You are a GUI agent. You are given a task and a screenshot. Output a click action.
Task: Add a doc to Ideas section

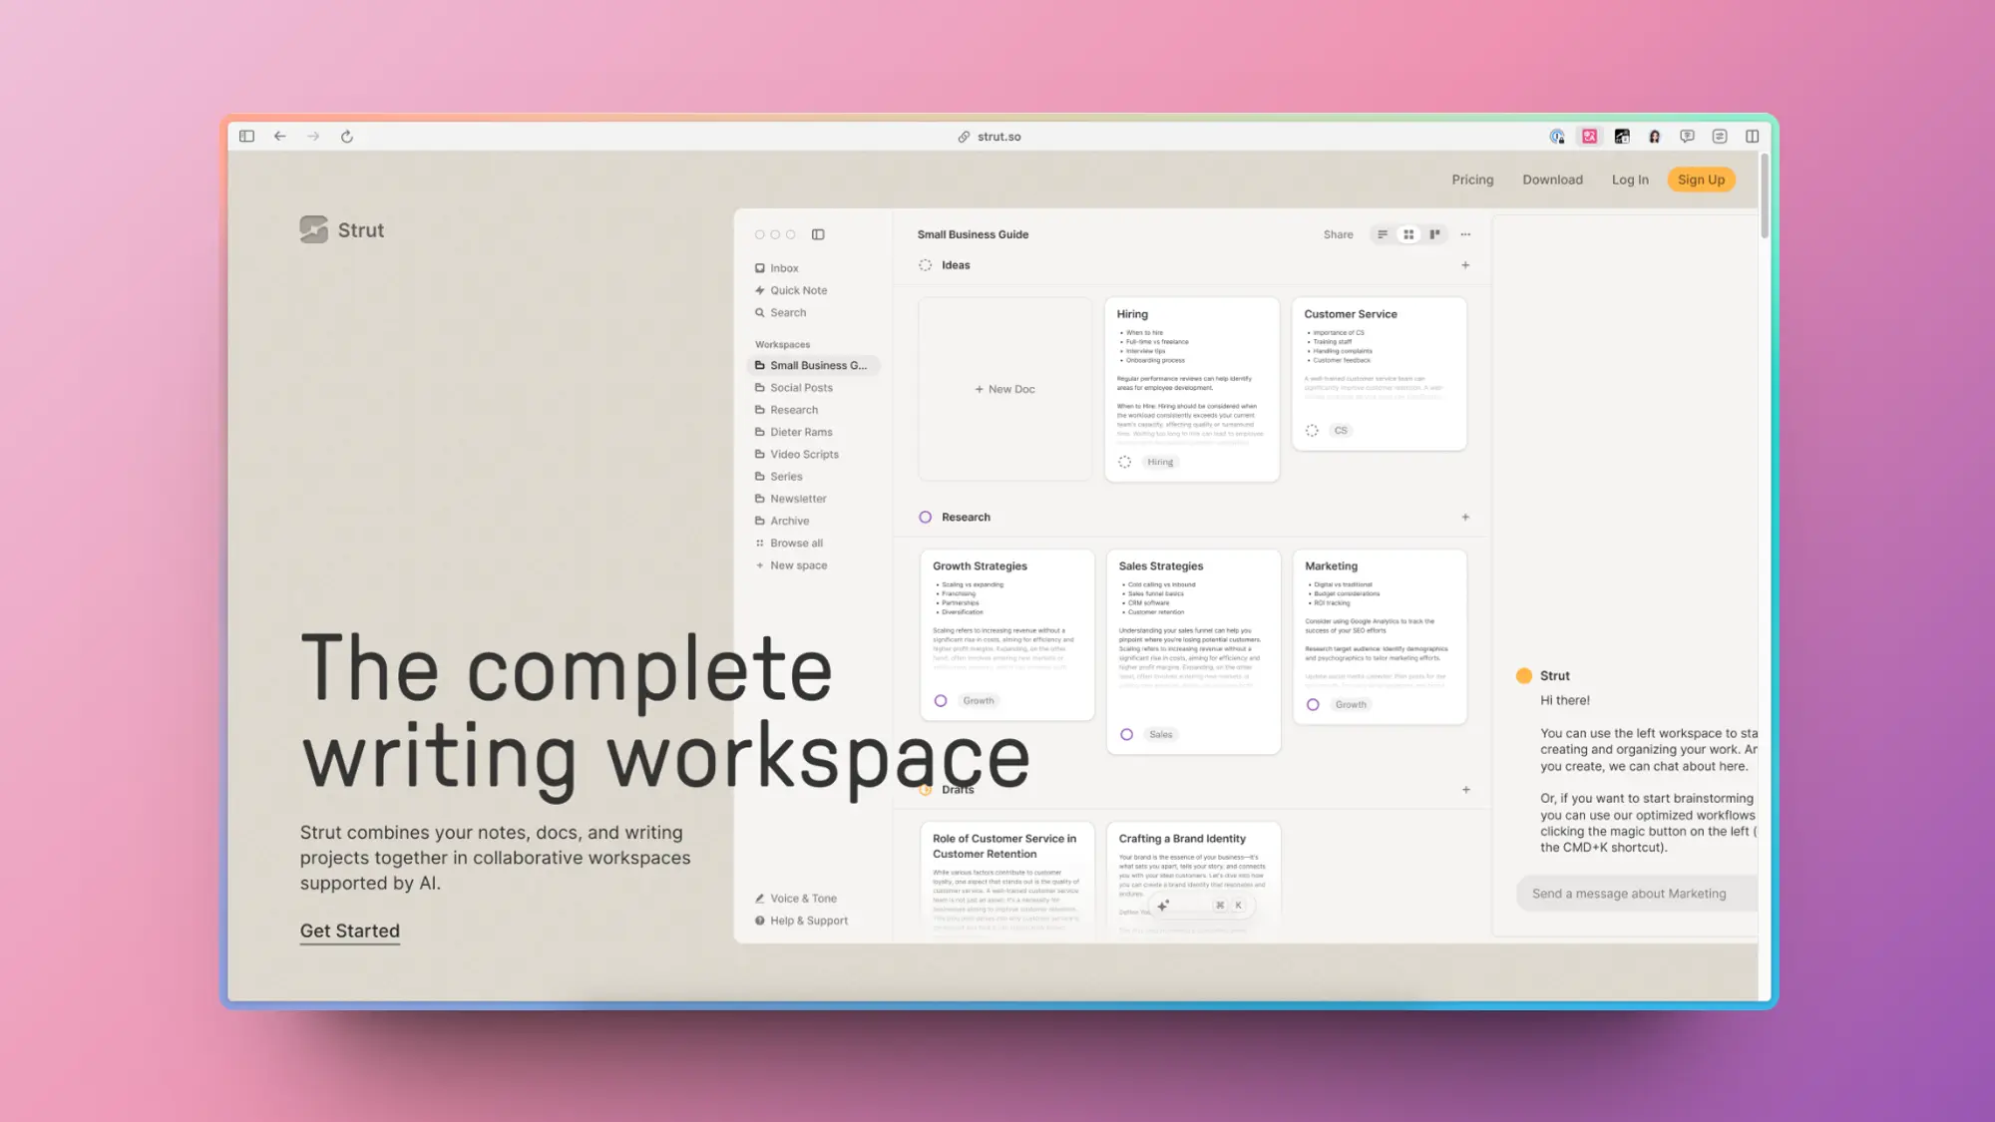[1465, 265]
